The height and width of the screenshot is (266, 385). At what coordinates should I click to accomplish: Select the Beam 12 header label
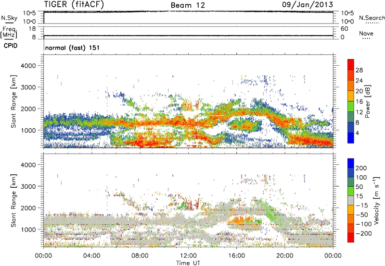188,5
